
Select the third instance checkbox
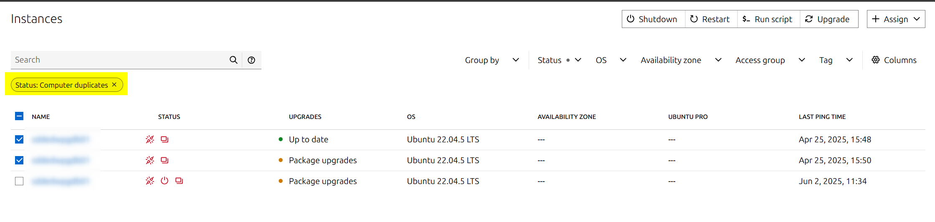[19, 181]
